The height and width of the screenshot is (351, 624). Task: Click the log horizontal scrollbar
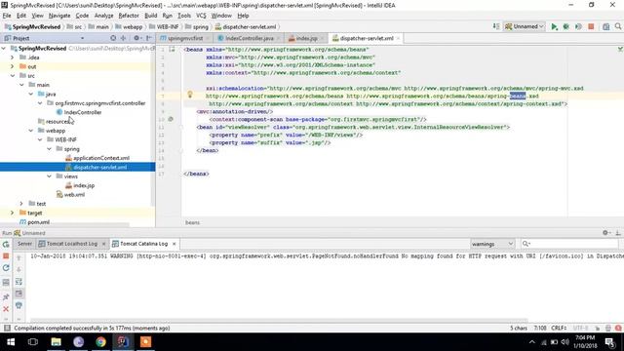click(279, 321)
